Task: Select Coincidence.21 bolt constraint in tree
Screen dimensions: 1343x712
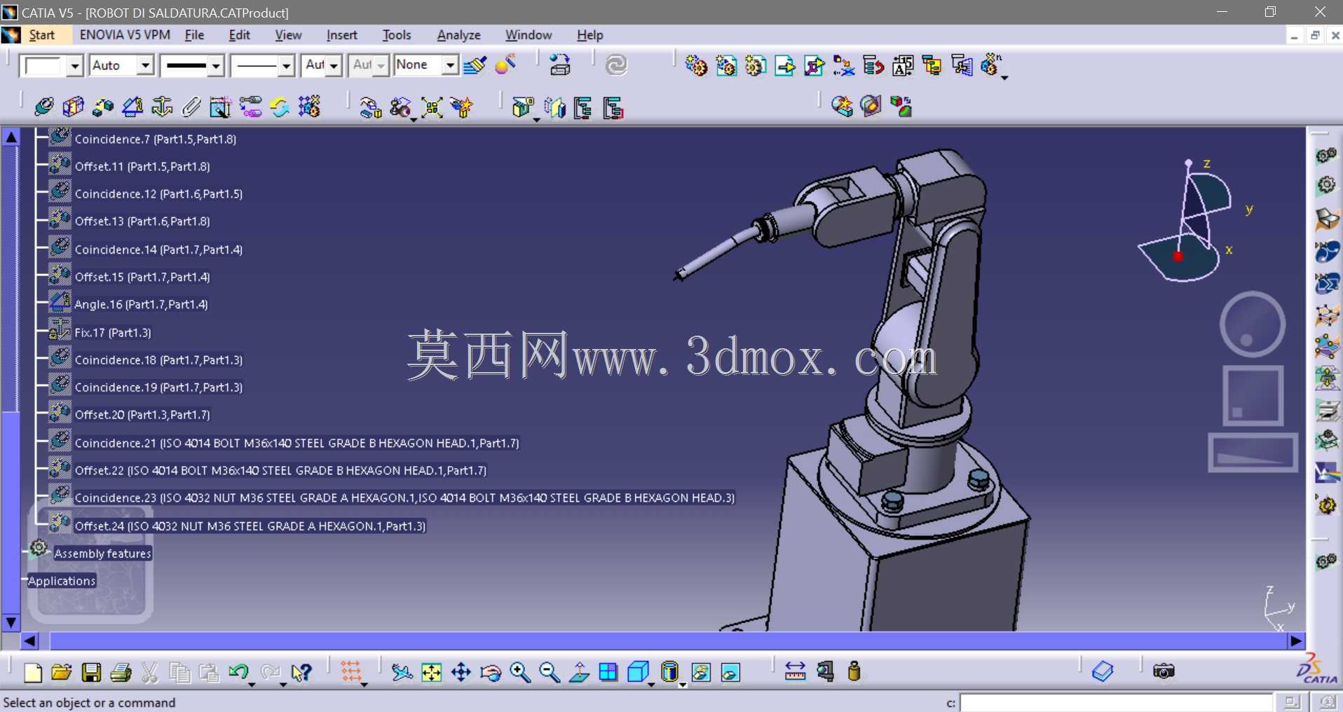Action: [x=296, y=443]
